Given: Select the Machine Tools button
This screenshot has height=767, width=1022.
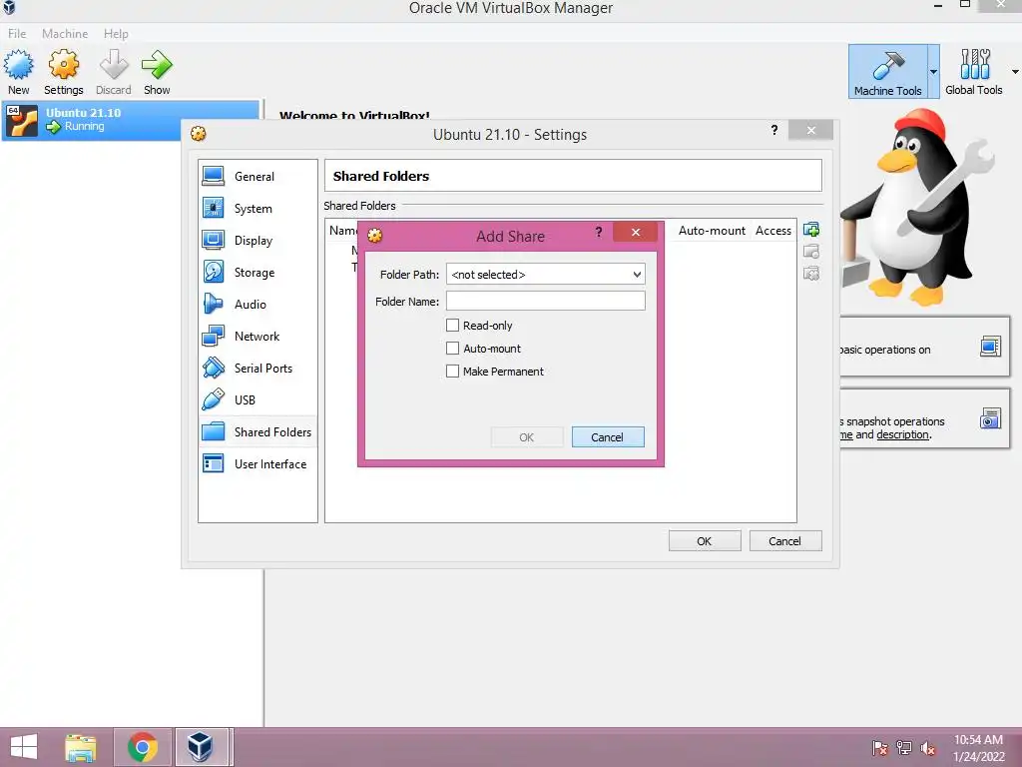Looking at the screenshot, I should pos(887,72).
